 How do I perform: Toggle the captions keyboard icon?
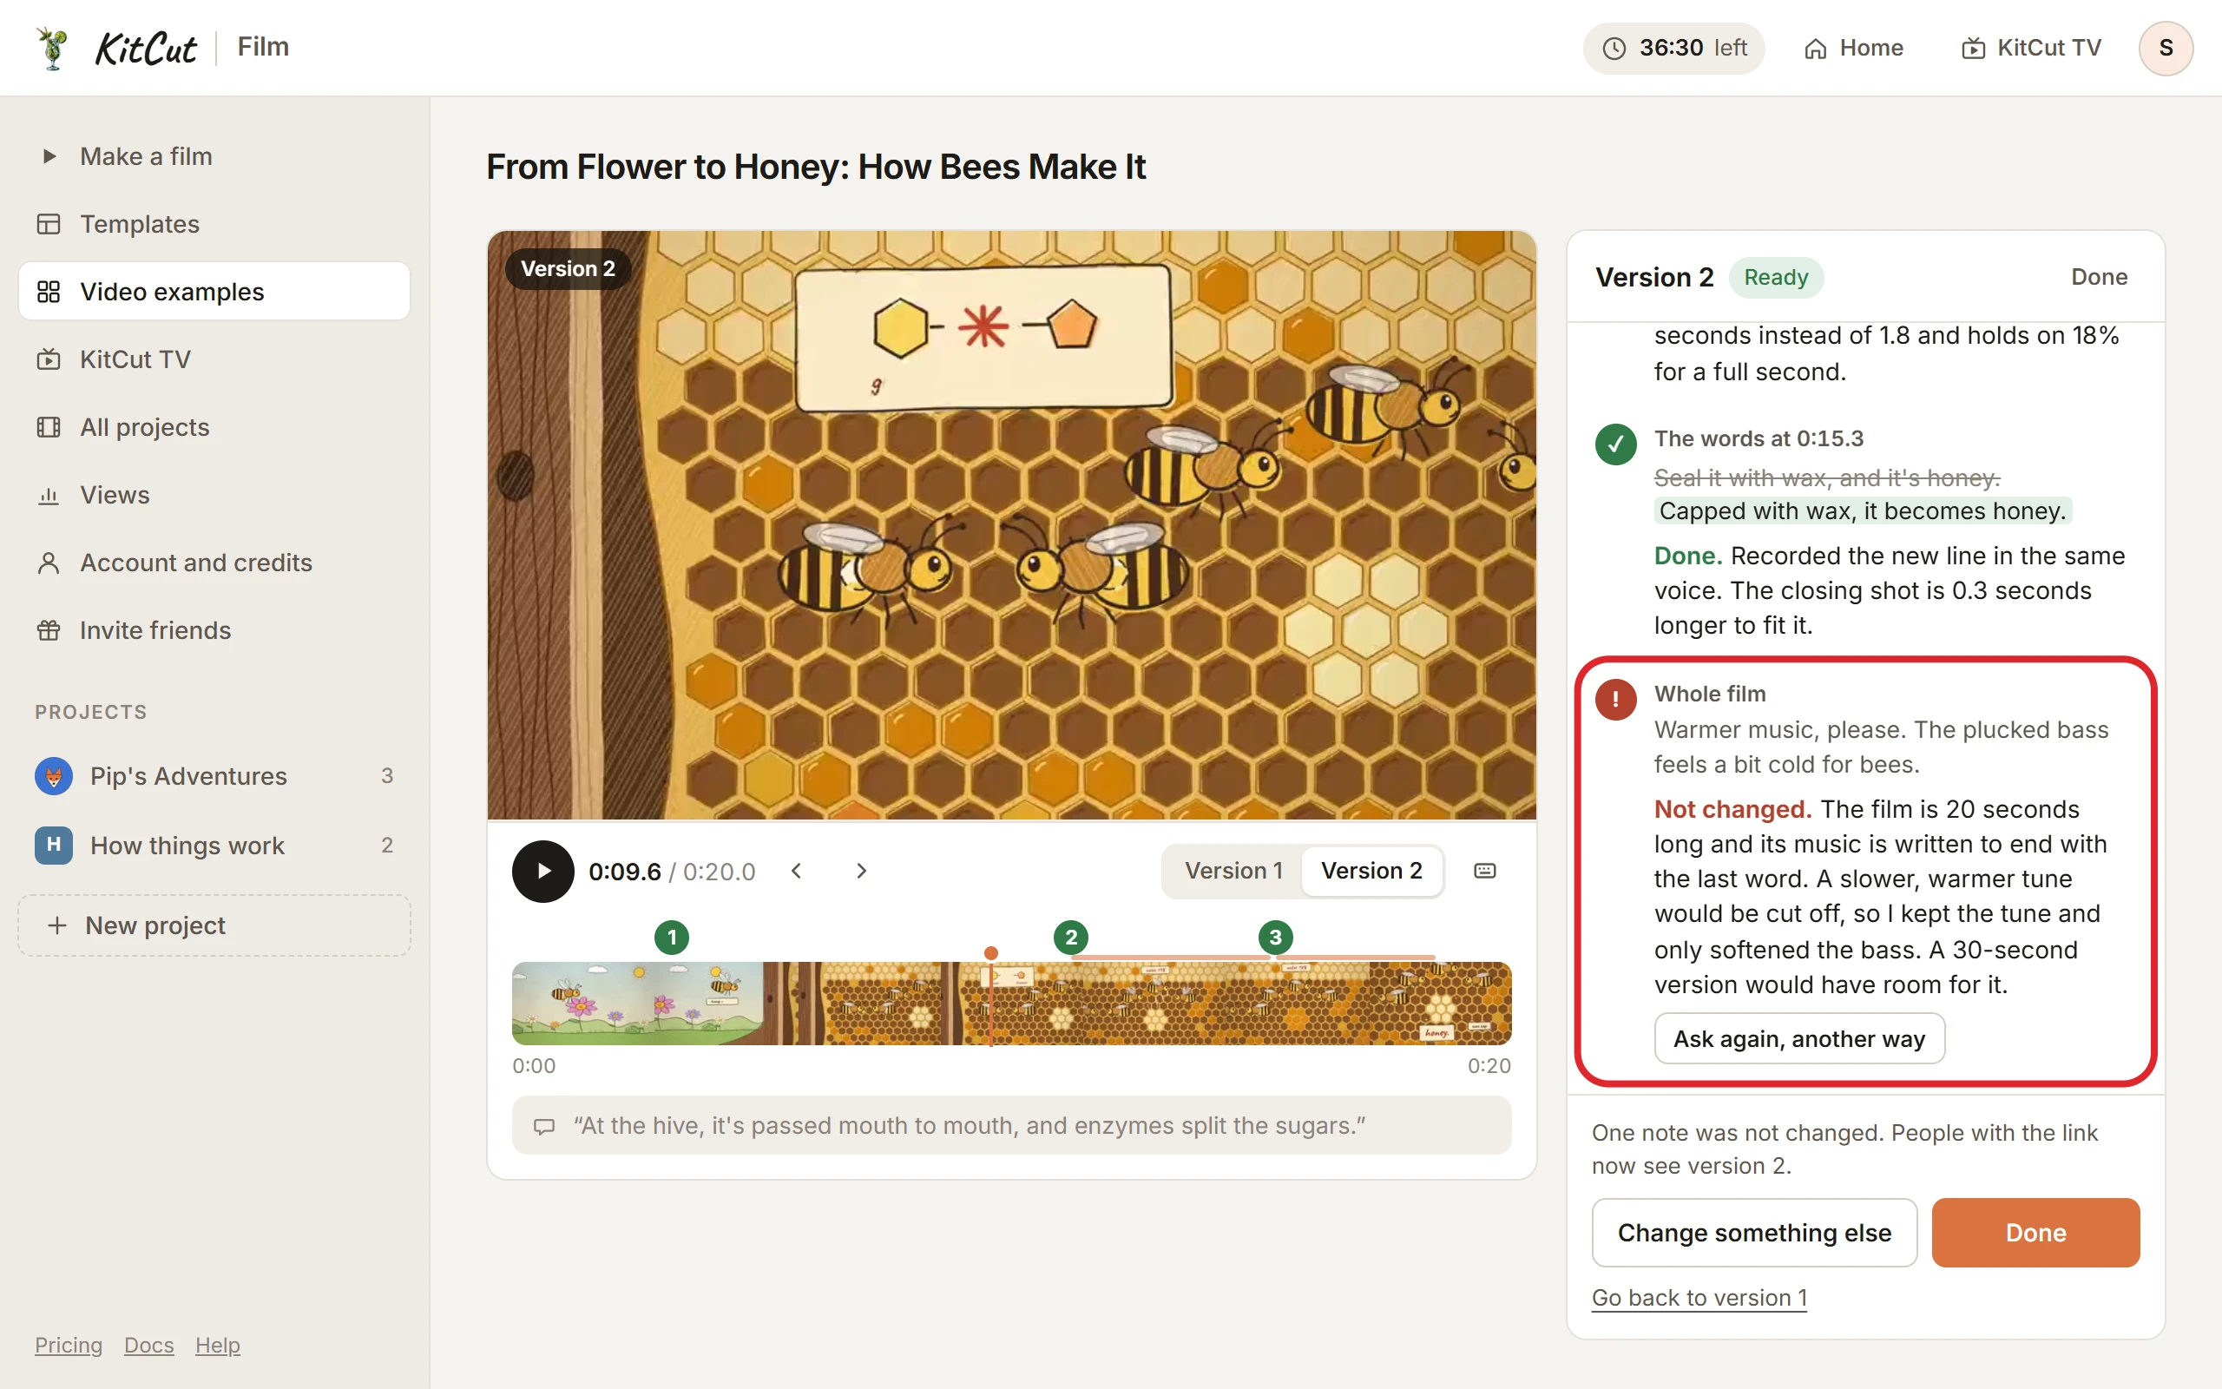(1485, 870)
